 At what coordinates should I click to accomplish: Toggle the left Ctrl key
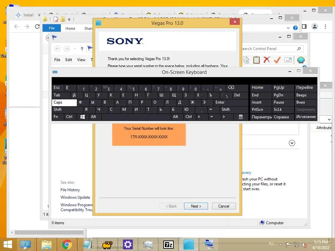pyautogui.click(x=70, y=117)
